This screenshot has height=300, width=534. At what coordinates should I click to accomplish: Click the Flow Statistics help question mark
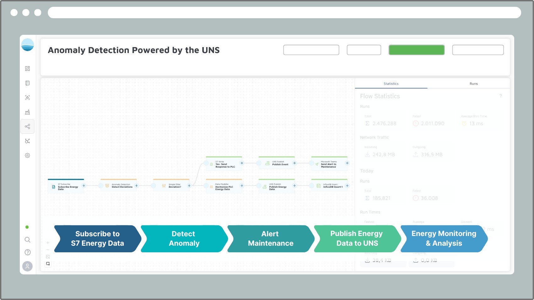point(500,96)
